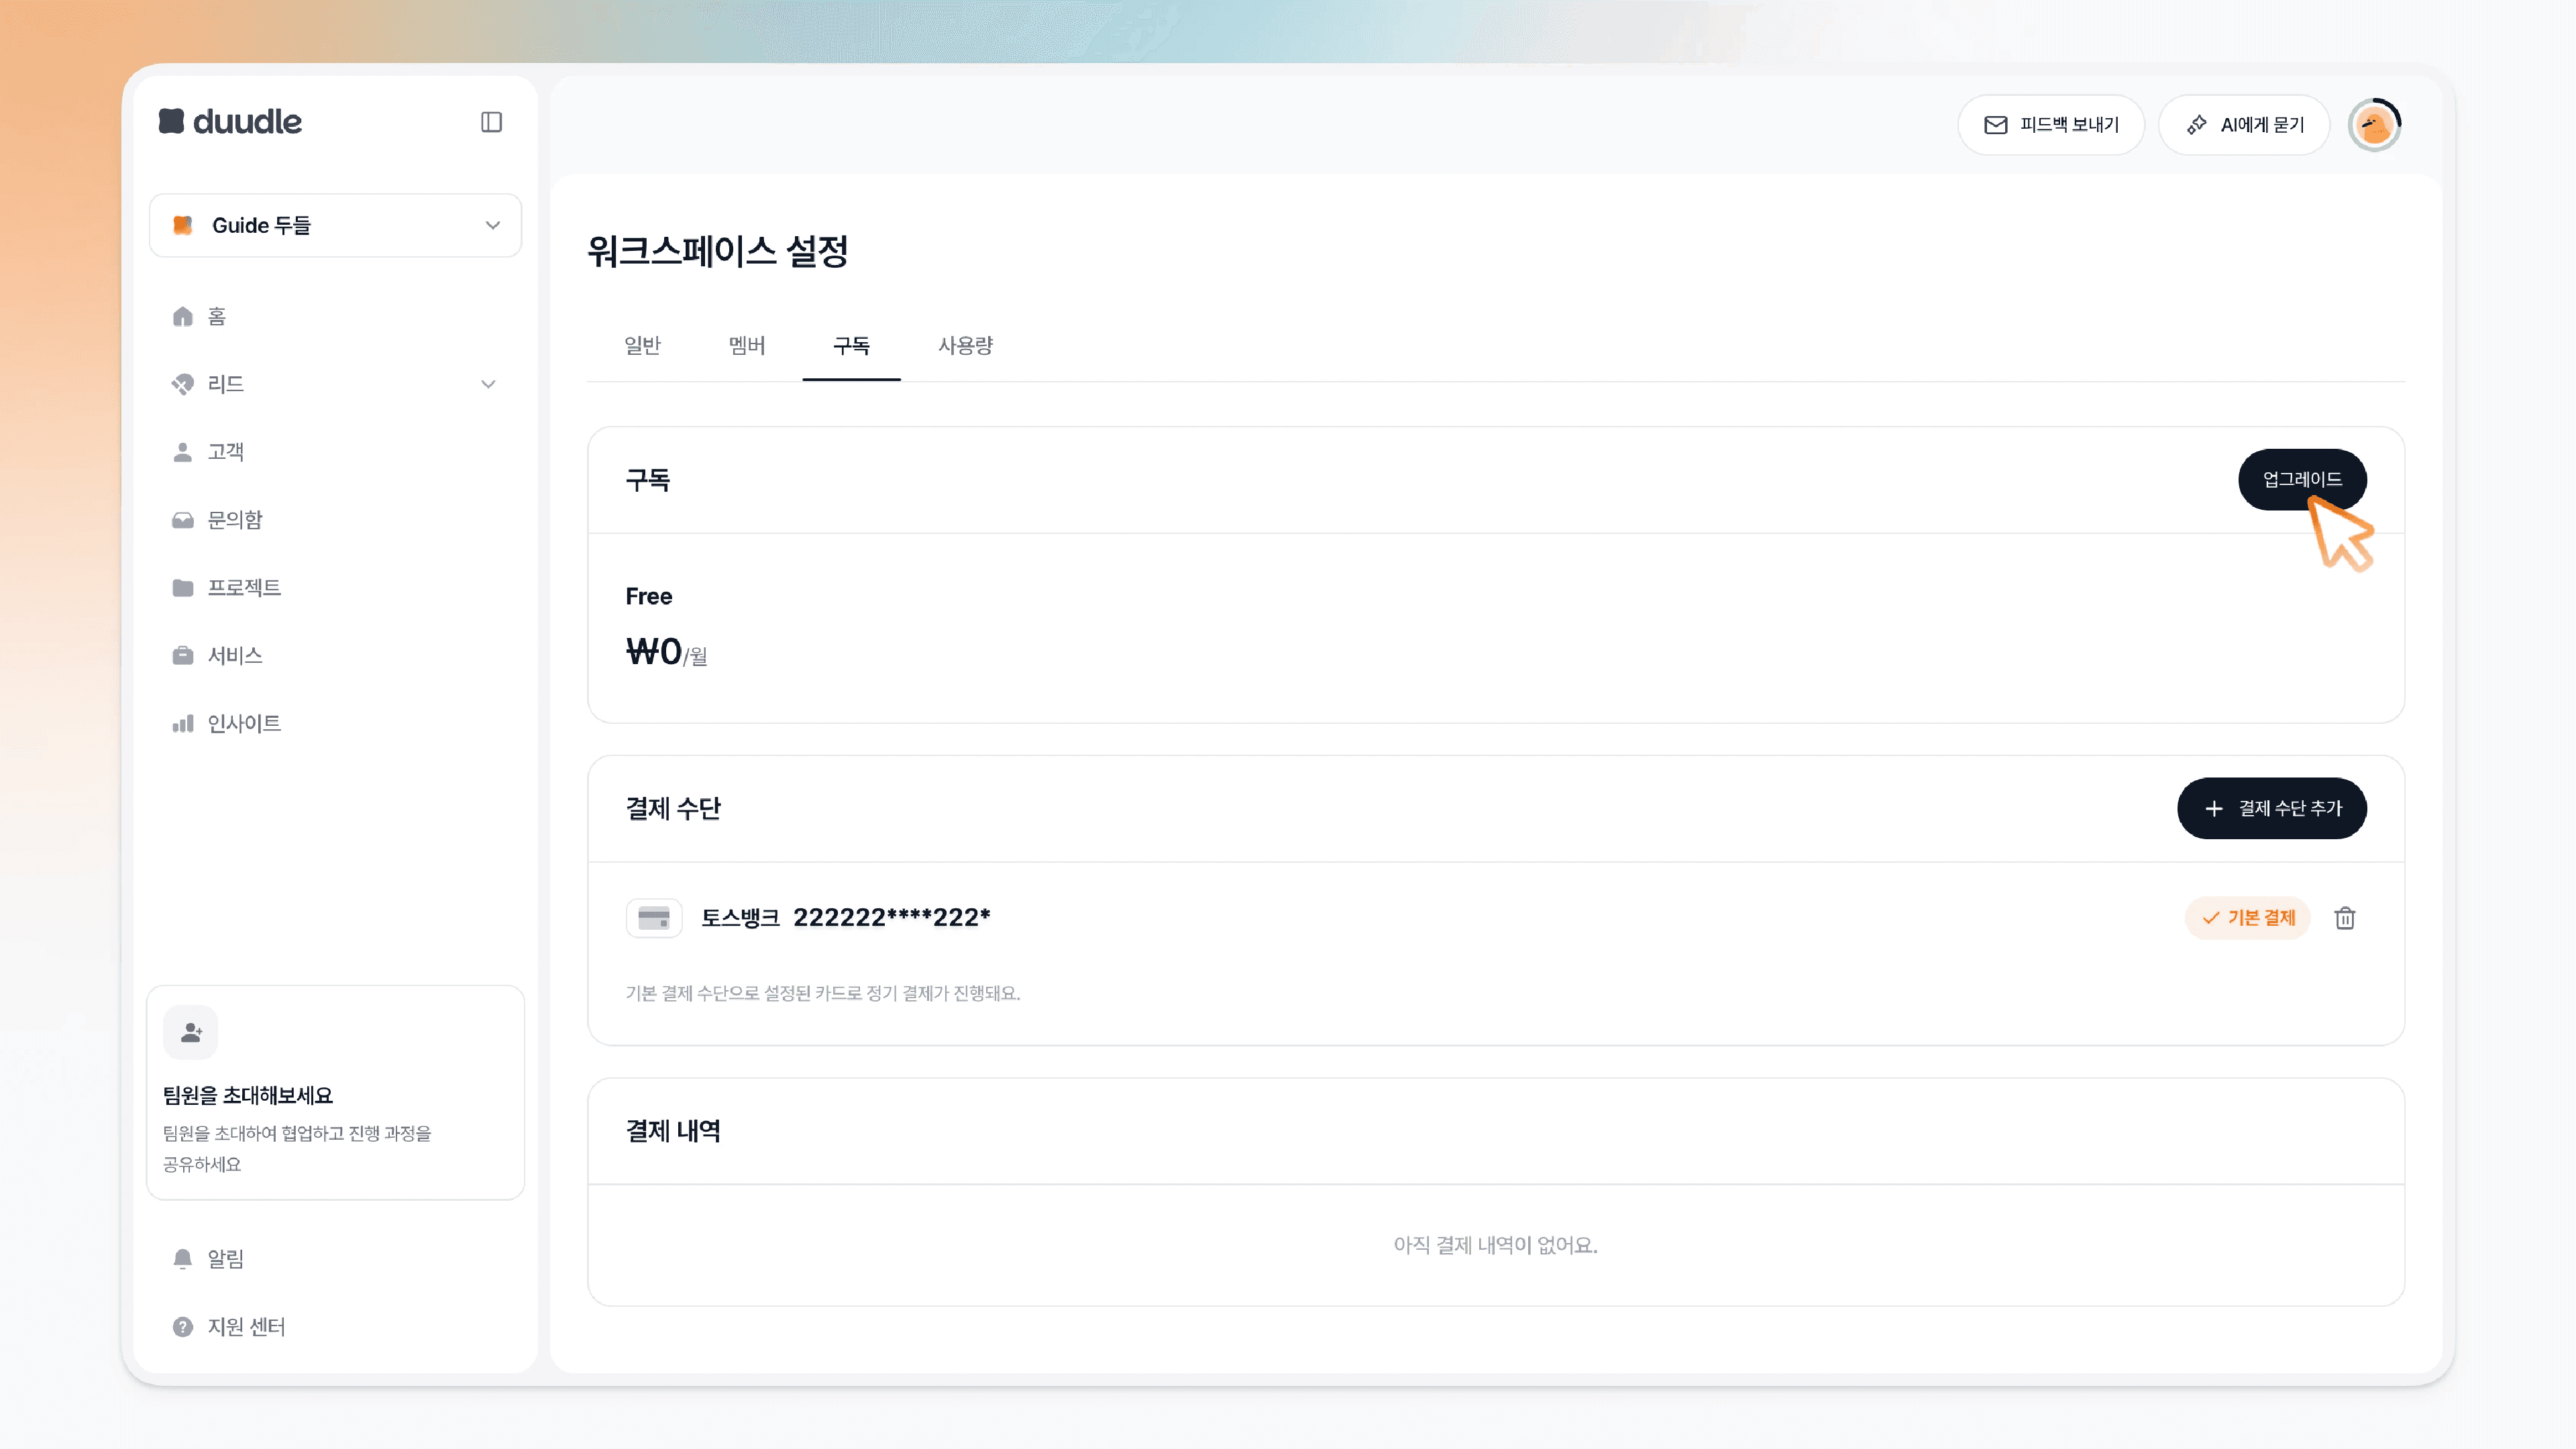Viewport: 2576px width, 1449px height.
Task: Click the 알림 bell icon
Action: click(x=182, y=1259)
